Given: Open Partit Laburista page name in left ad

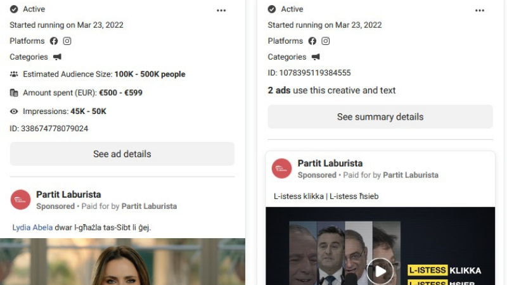Looking at the screenshot, I should (68, 194).
